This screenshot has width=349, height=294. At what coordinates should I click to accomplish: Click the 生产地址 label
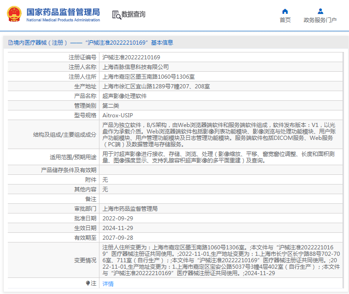[85, 86]
